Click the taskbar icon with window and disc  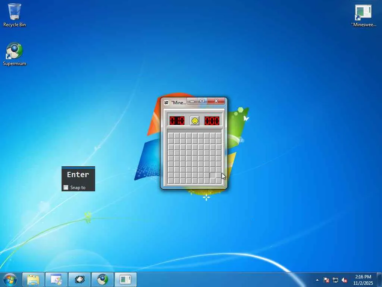[x=56, y=280]
